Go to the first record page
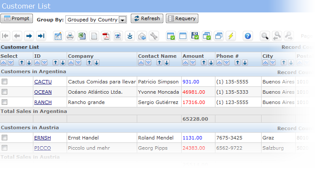 point(5,36)
